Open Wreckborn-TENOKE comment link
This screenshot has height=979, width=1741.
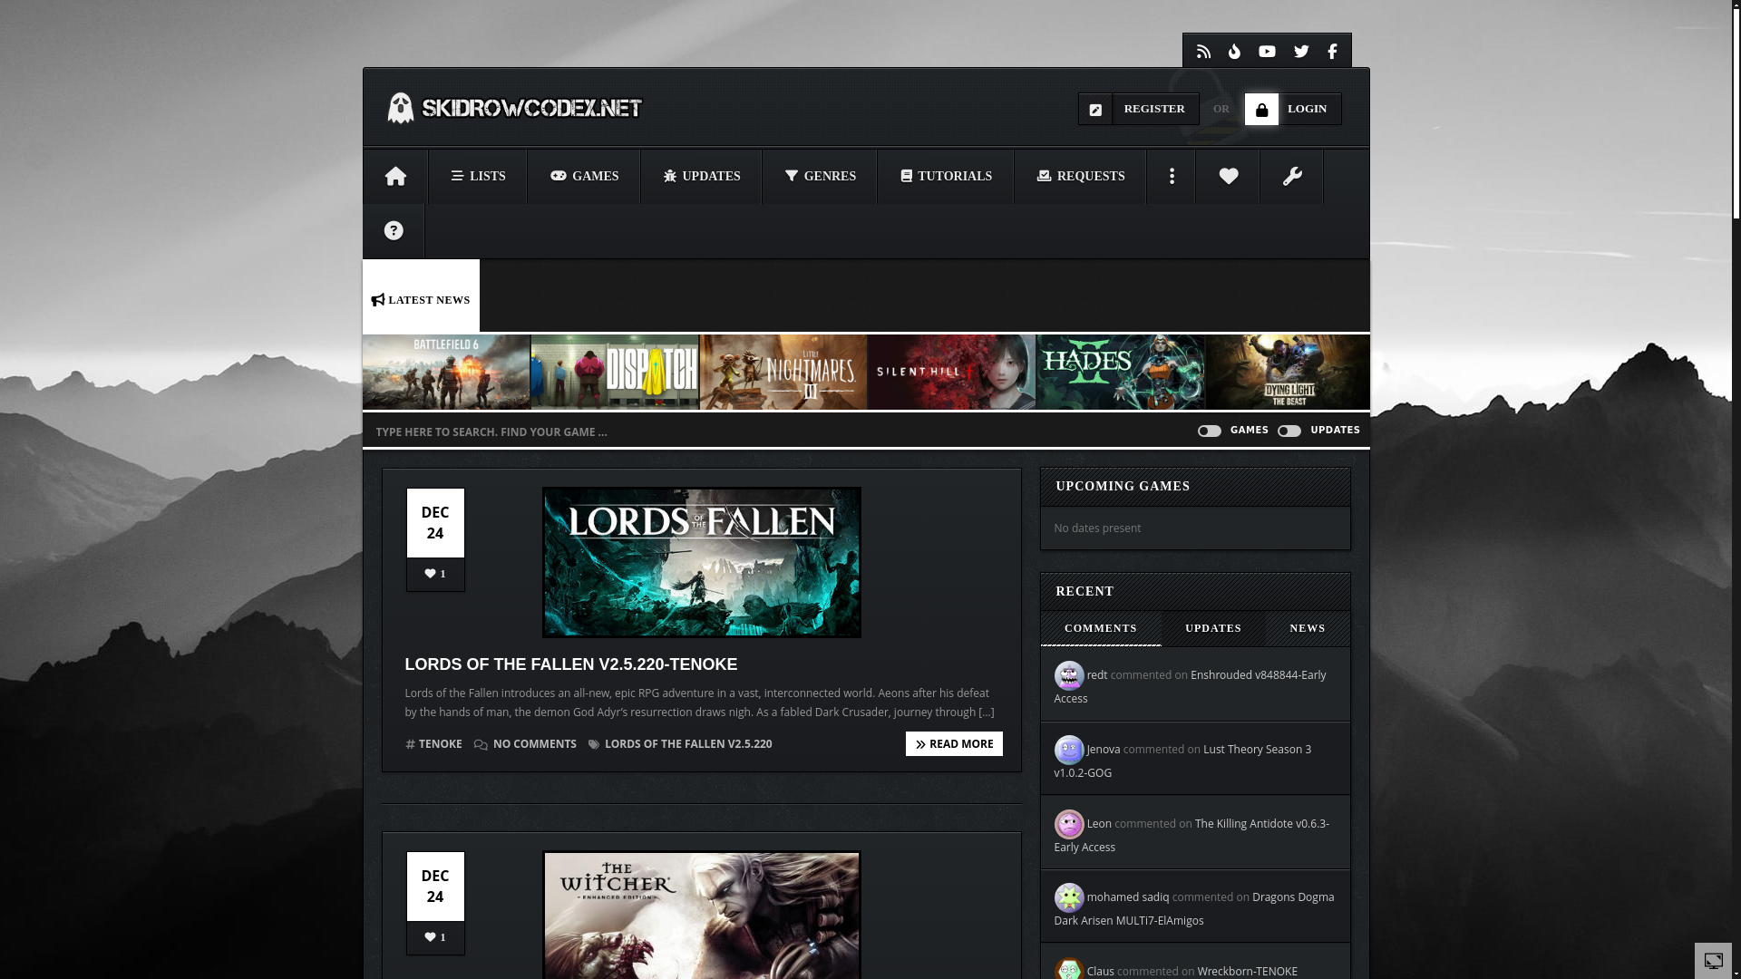(x=1248, y=971)
